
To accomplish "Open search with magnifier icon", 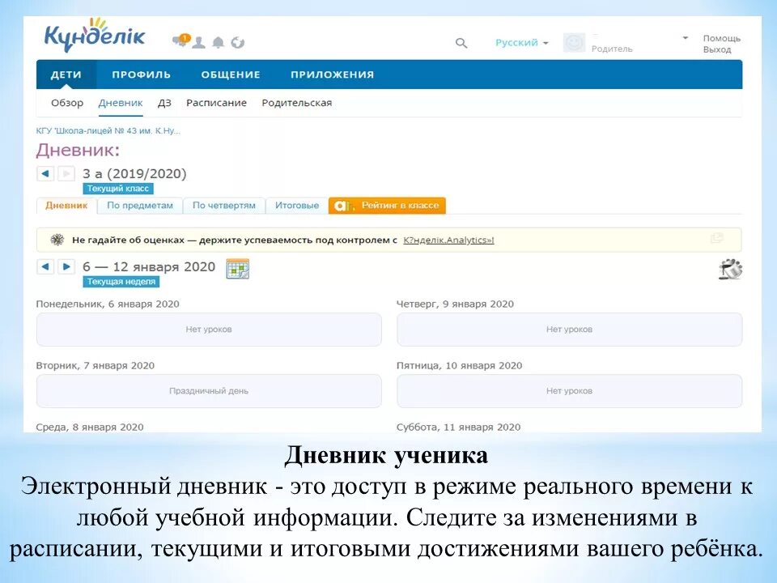I will [461, 43].
